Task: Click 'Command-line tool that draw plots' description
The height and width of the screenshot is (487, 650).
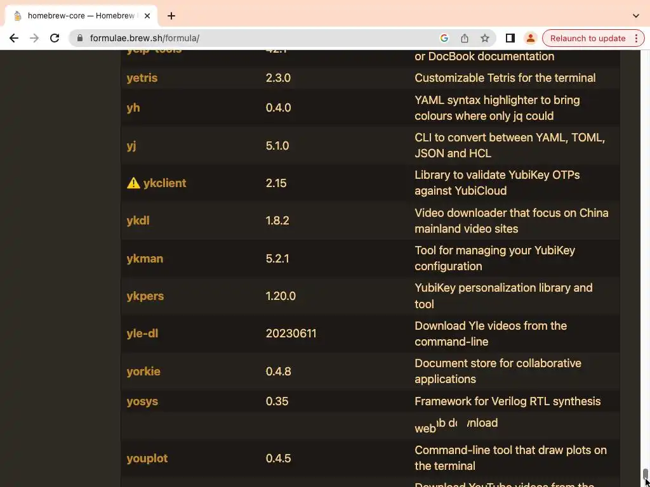Action: coord(510,458)
